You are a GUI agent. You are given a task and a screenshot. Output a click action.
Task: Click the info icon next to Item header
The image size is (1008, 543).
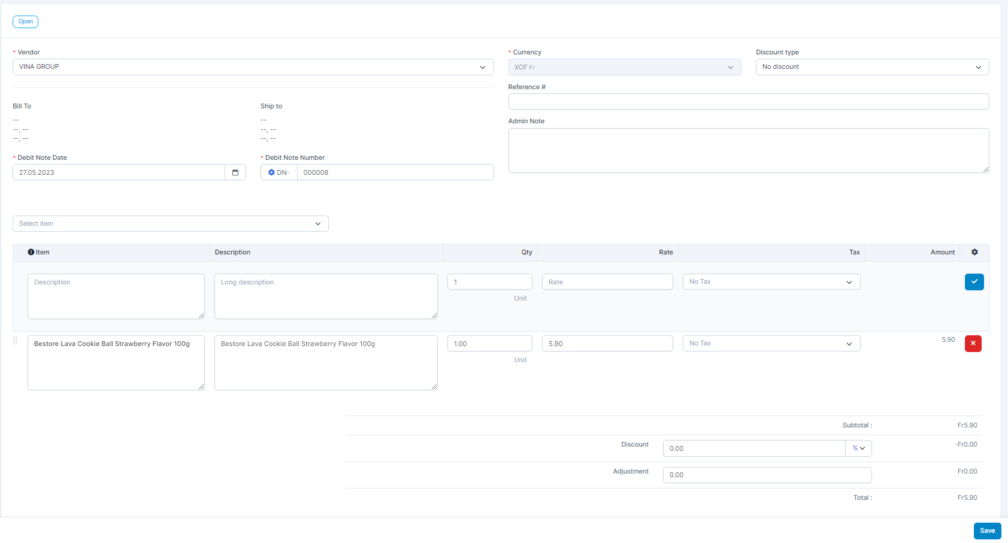click(x=31, y=252)
